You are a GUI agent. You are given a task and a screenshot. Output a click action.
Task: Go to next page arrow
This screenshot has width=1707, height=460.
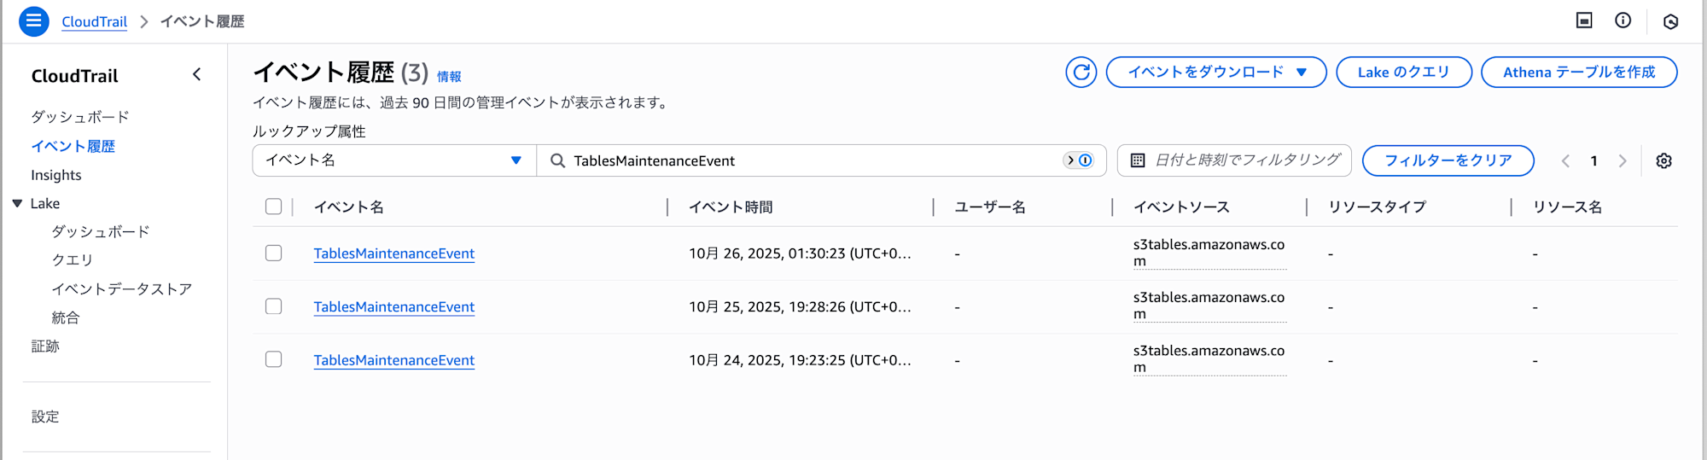coord(1623,161)
